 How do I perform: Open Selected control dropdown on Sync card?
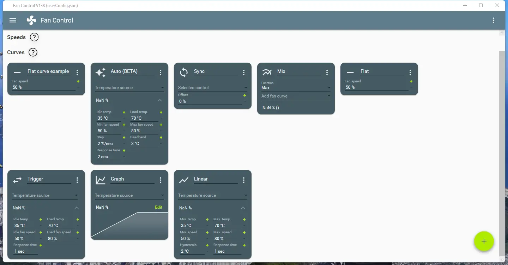(x=213, y=88)
